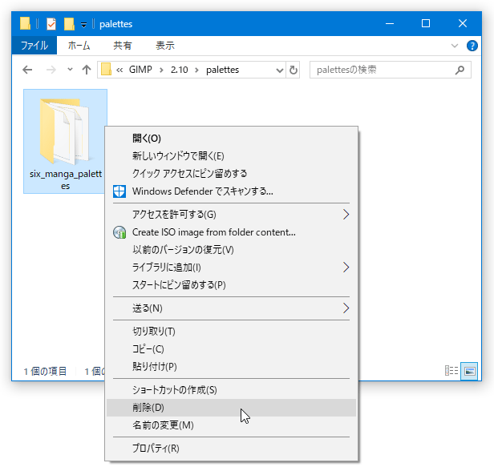Choose 新しいウィンドウで開く(E)
The width and height of the screenshot is (494, 471).
click(x=231, y=155)
